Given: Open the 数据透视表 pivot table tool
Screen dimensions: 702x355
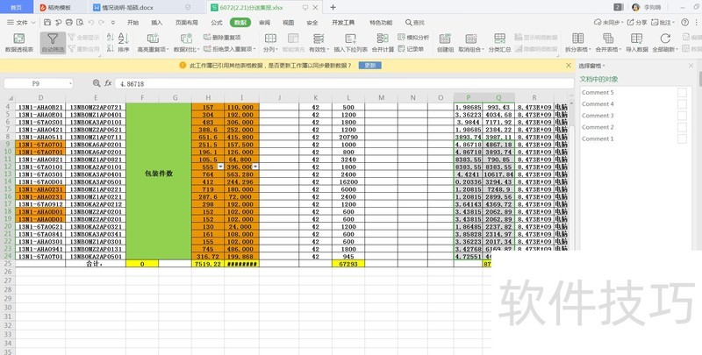Looking at the screenshot, I should pyautogui.click(x=19, y=42).
